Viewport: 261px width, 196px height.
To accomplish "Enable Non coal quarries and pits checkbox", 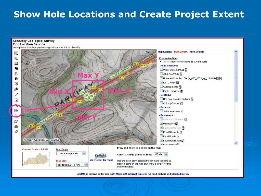I will click(161, 99).
